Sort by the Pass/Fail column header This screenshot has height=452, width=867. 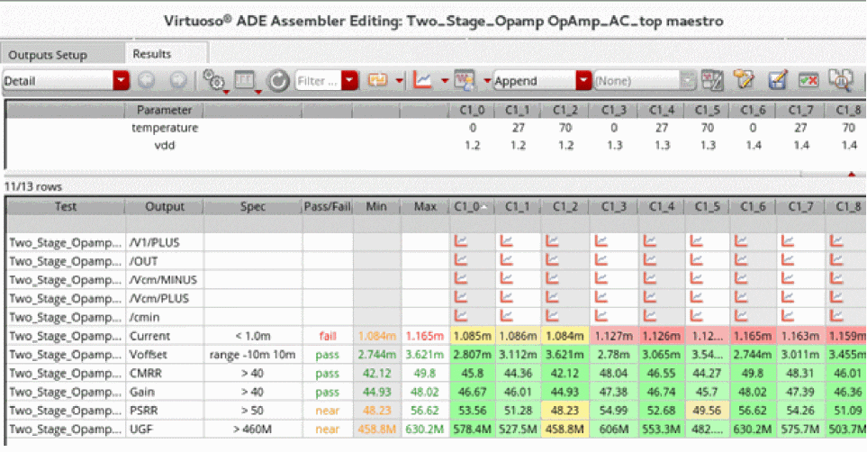tap(327, 207)
